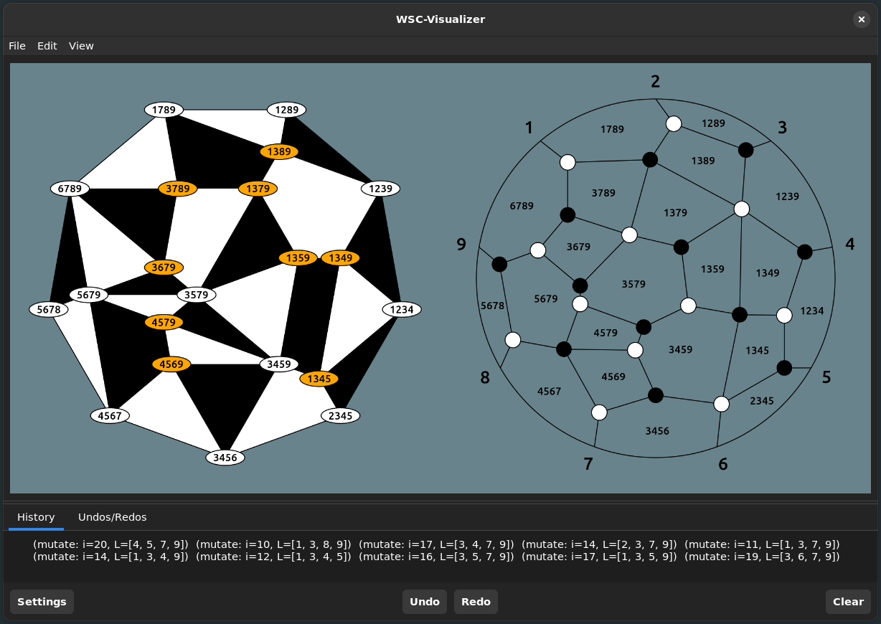Open the Edit menu
Screen dimensions: 881x624
(47, 46)
